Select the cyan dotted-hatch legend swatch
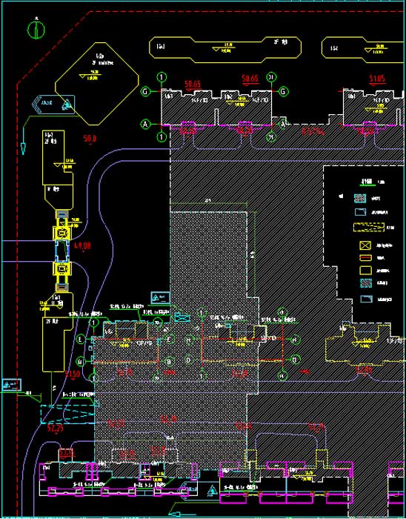 click(360, 198)
